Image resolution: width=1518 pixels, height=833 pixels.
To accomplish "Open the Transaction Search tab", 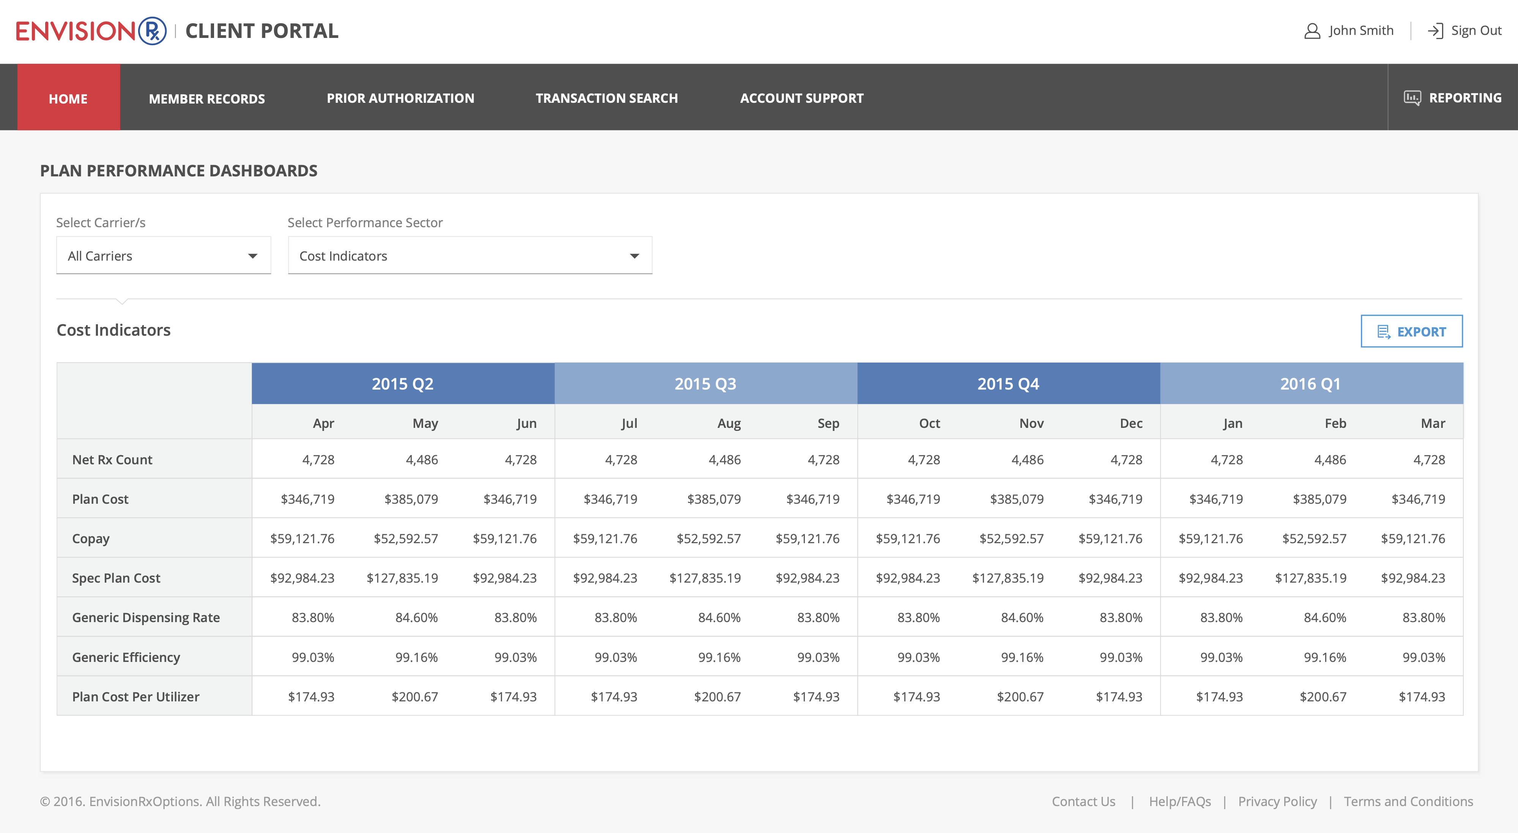I will pos(606,98).
